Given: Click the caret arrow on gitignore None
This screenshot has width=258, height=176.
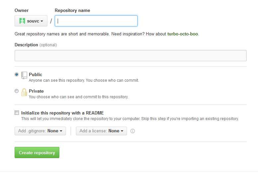Looking at the screenshot, I should 61,131.
